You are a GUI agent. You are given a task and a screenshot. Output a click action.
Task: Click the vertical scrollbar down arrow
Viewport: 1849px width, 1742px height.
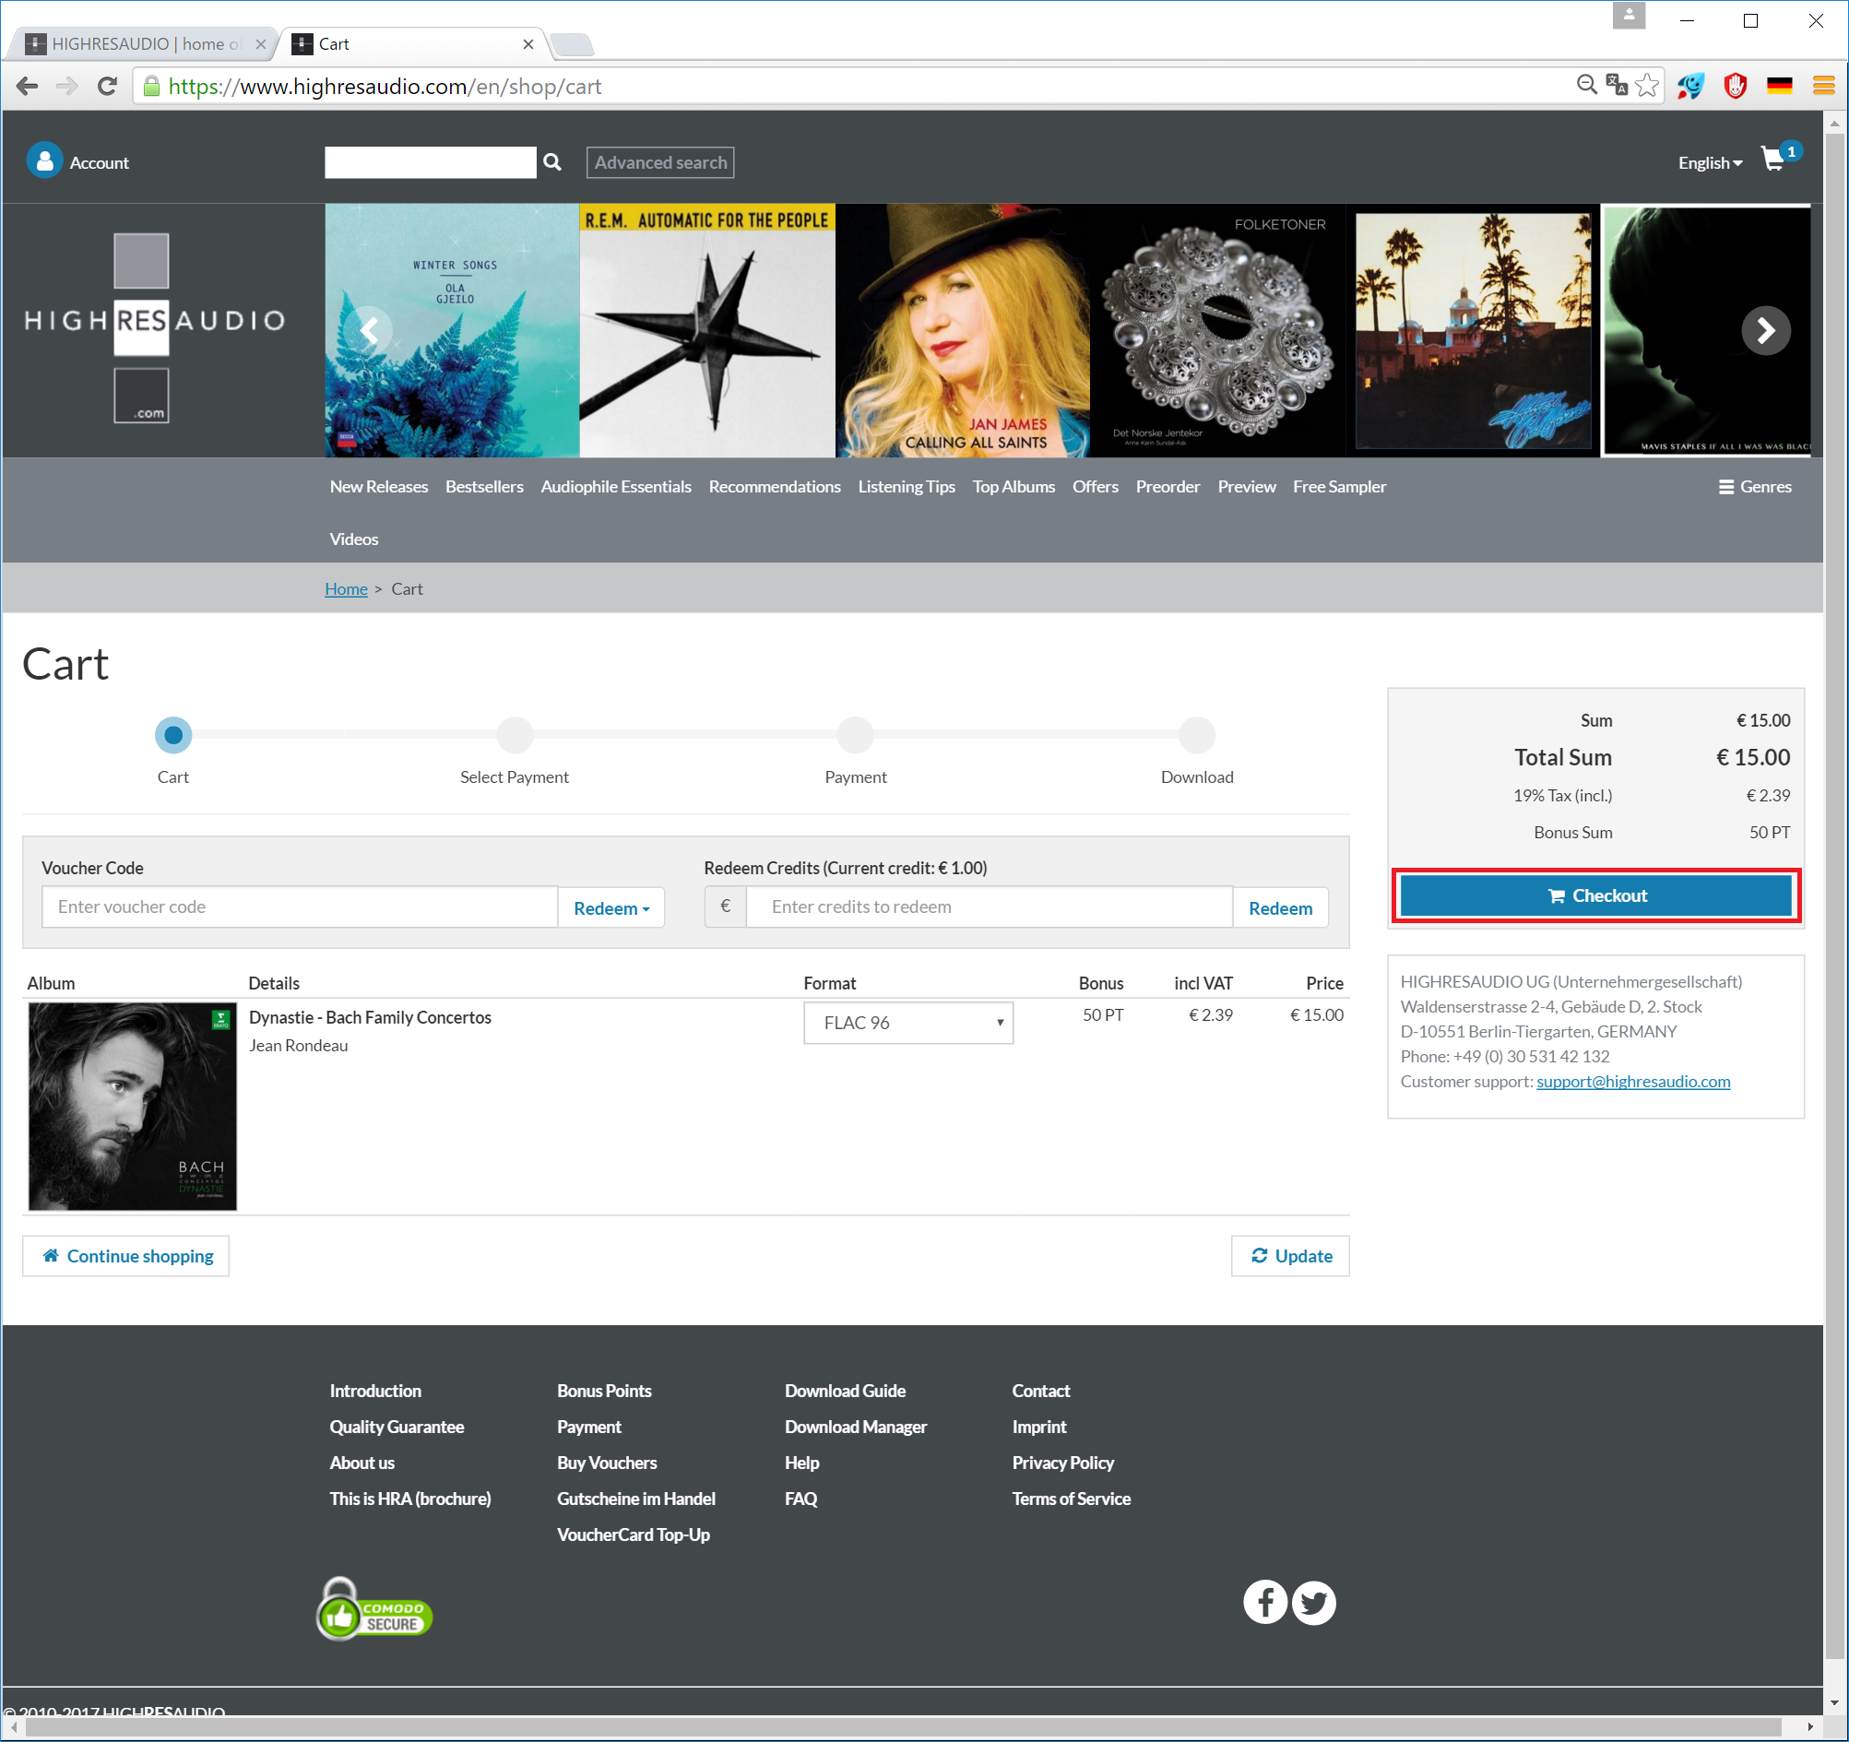[1834, 1704]
